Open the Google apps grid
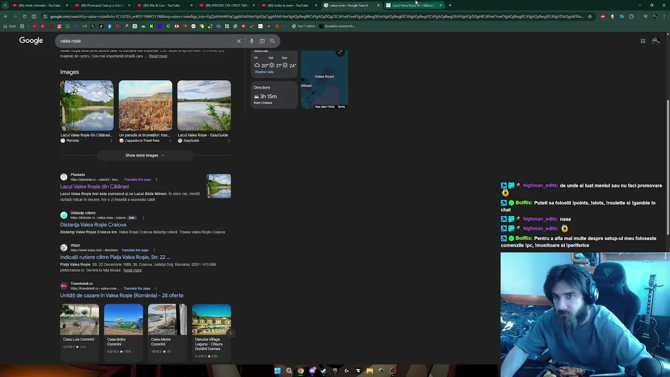Viewport: 670px width, 377px height. (x=643, y=41)
